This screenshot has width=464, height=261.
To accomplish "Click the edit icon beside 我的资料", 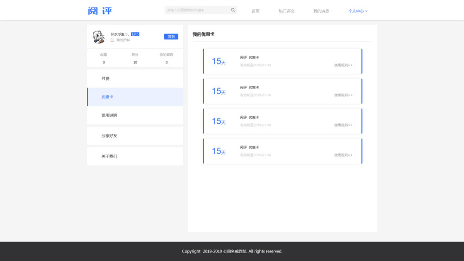I will pyautogui.click(x=112, y=40).
